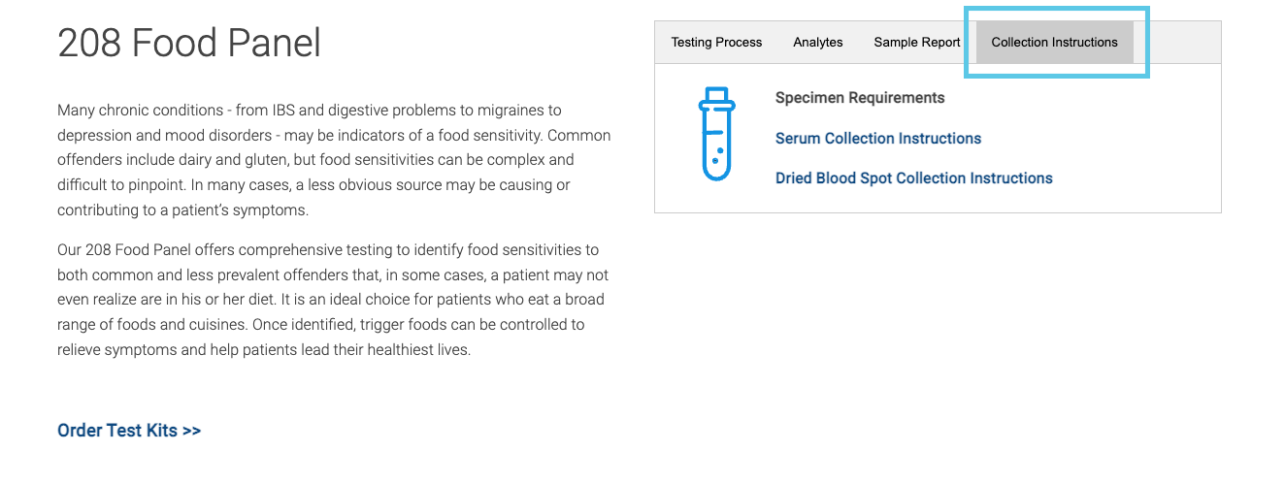The width and height of the screenshot is (1285, 484).
Task: Select the Sample Report tab
Action: pos(916,43)
